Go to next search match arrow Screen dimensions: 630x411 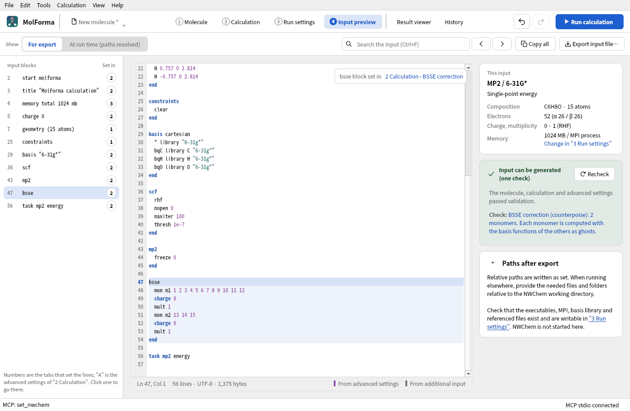[502, 44]
